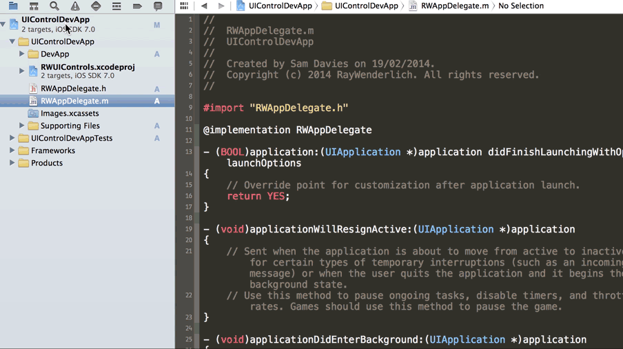Select RWAppDelegate.m in the navigator

87,101
